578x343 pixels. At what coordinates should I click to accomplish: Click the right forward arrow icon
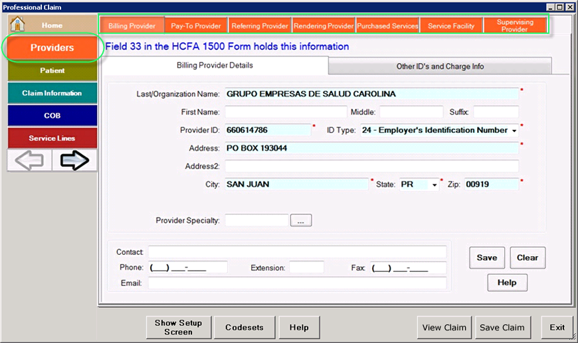coord(74,161)
